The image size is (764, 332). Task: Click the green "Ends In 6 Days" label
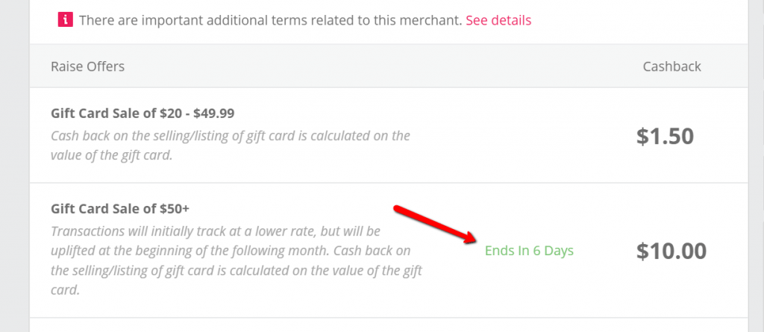point(529,251)
